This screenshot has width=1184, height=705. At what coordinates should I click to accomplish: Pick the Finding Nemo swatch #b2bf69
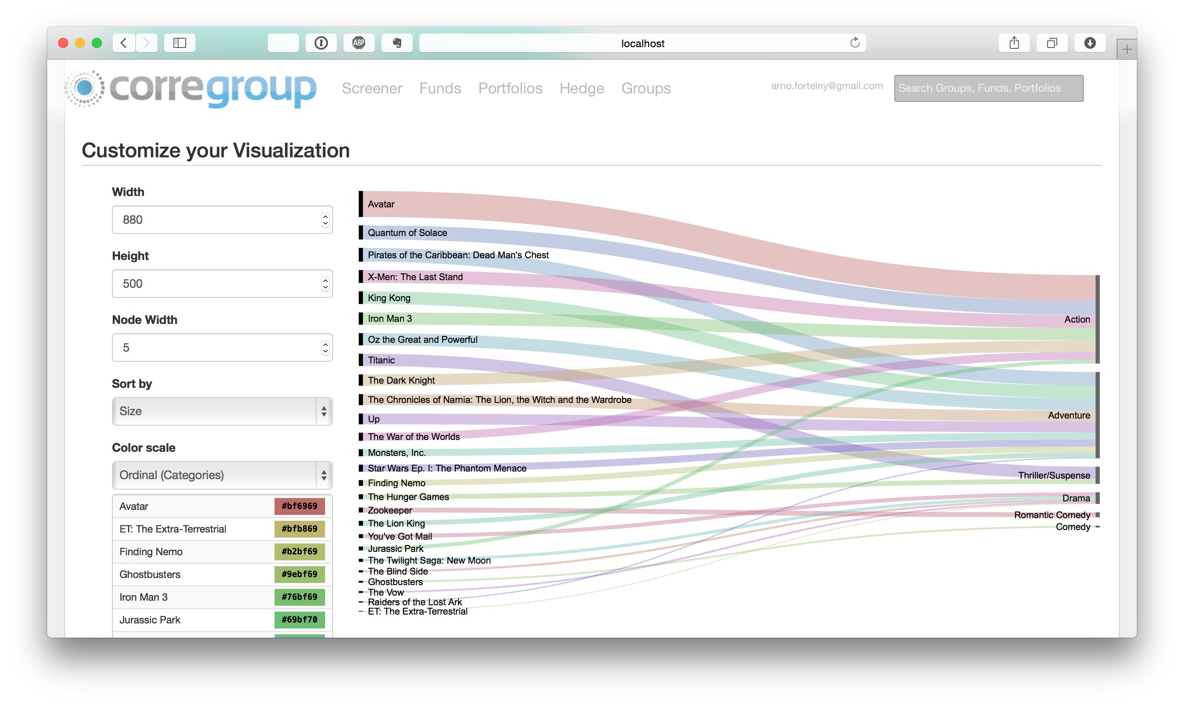coord(299,551)
